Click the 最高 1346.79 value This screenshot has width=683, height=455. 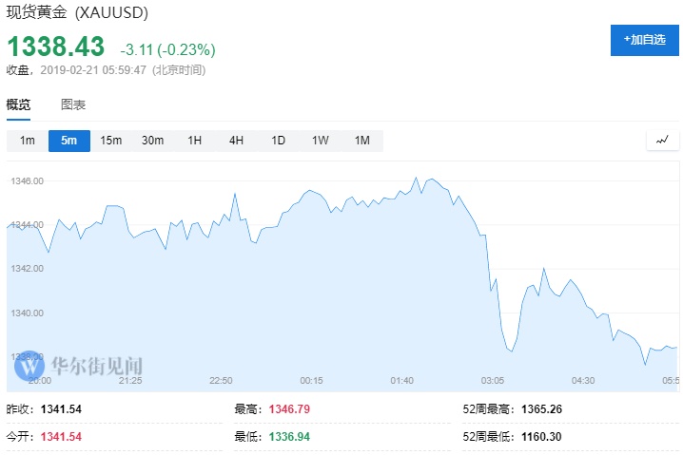click(290, 409)
